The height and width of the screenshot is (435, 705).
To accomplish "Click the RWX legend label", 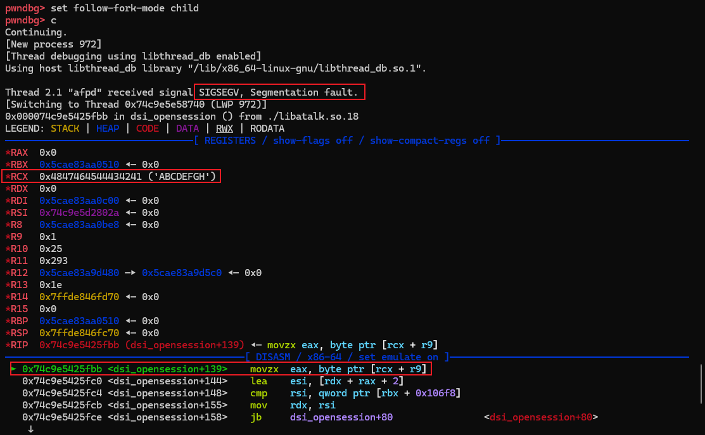I will pyautogui.click(x=225, y=128).
